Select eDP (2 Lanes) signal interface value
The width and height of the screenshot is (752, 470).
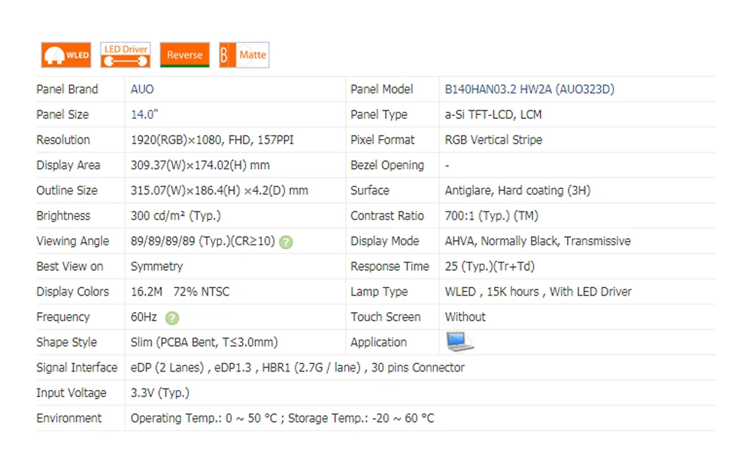pos(297,368)
